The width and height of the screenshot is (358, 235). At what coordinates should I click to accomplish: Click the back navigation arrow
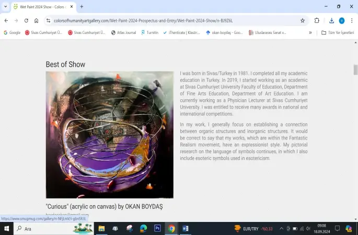tap(6, 20)
